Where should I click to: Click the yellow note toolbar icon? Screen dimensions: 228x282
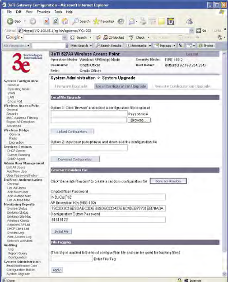161,21
